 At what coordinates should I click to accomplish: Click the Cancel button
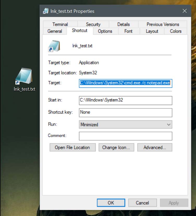[142, 203]
